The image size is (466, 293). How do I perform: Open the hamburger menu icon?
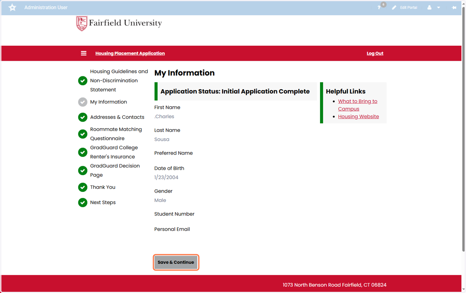[83, 53]
